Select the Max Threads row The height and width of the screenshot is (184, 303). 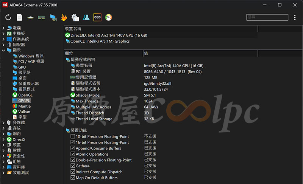(x=161, y=101)
